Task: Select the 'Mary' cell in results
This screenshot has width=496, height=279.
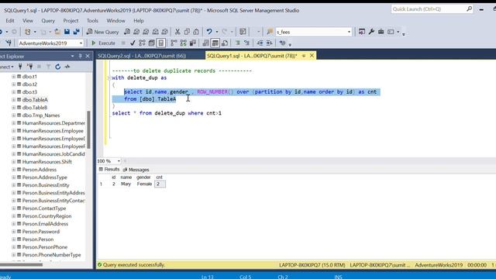Action: 126,184
